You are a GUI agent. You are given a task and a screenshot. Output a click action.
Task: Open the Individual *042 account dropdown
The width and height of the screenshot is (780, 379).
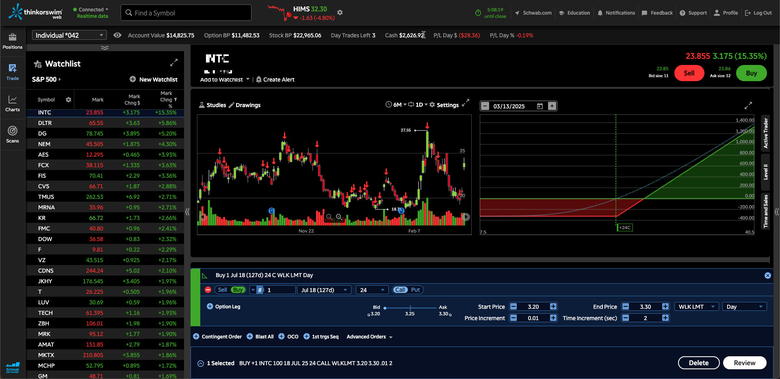[x=69, y=35]
